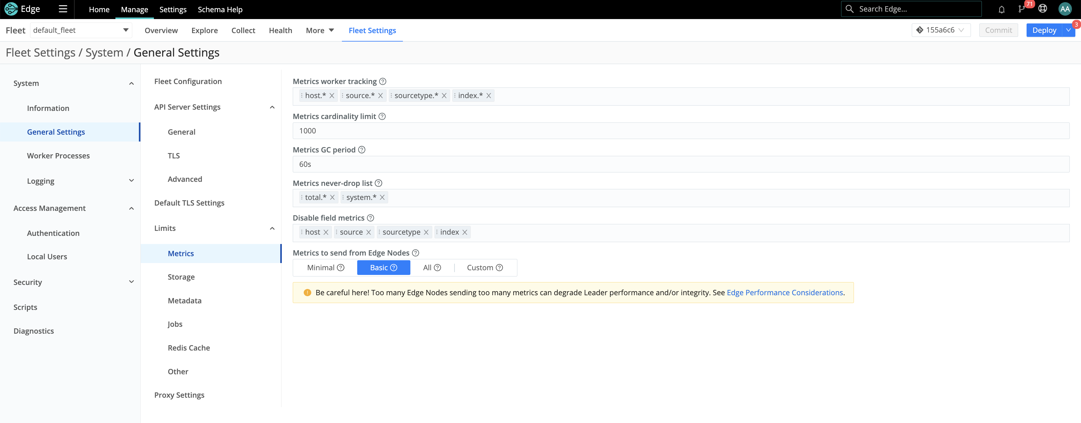Click the help lifebuoy icon
Screen dimensions: 1081x423
[1043, 9]
